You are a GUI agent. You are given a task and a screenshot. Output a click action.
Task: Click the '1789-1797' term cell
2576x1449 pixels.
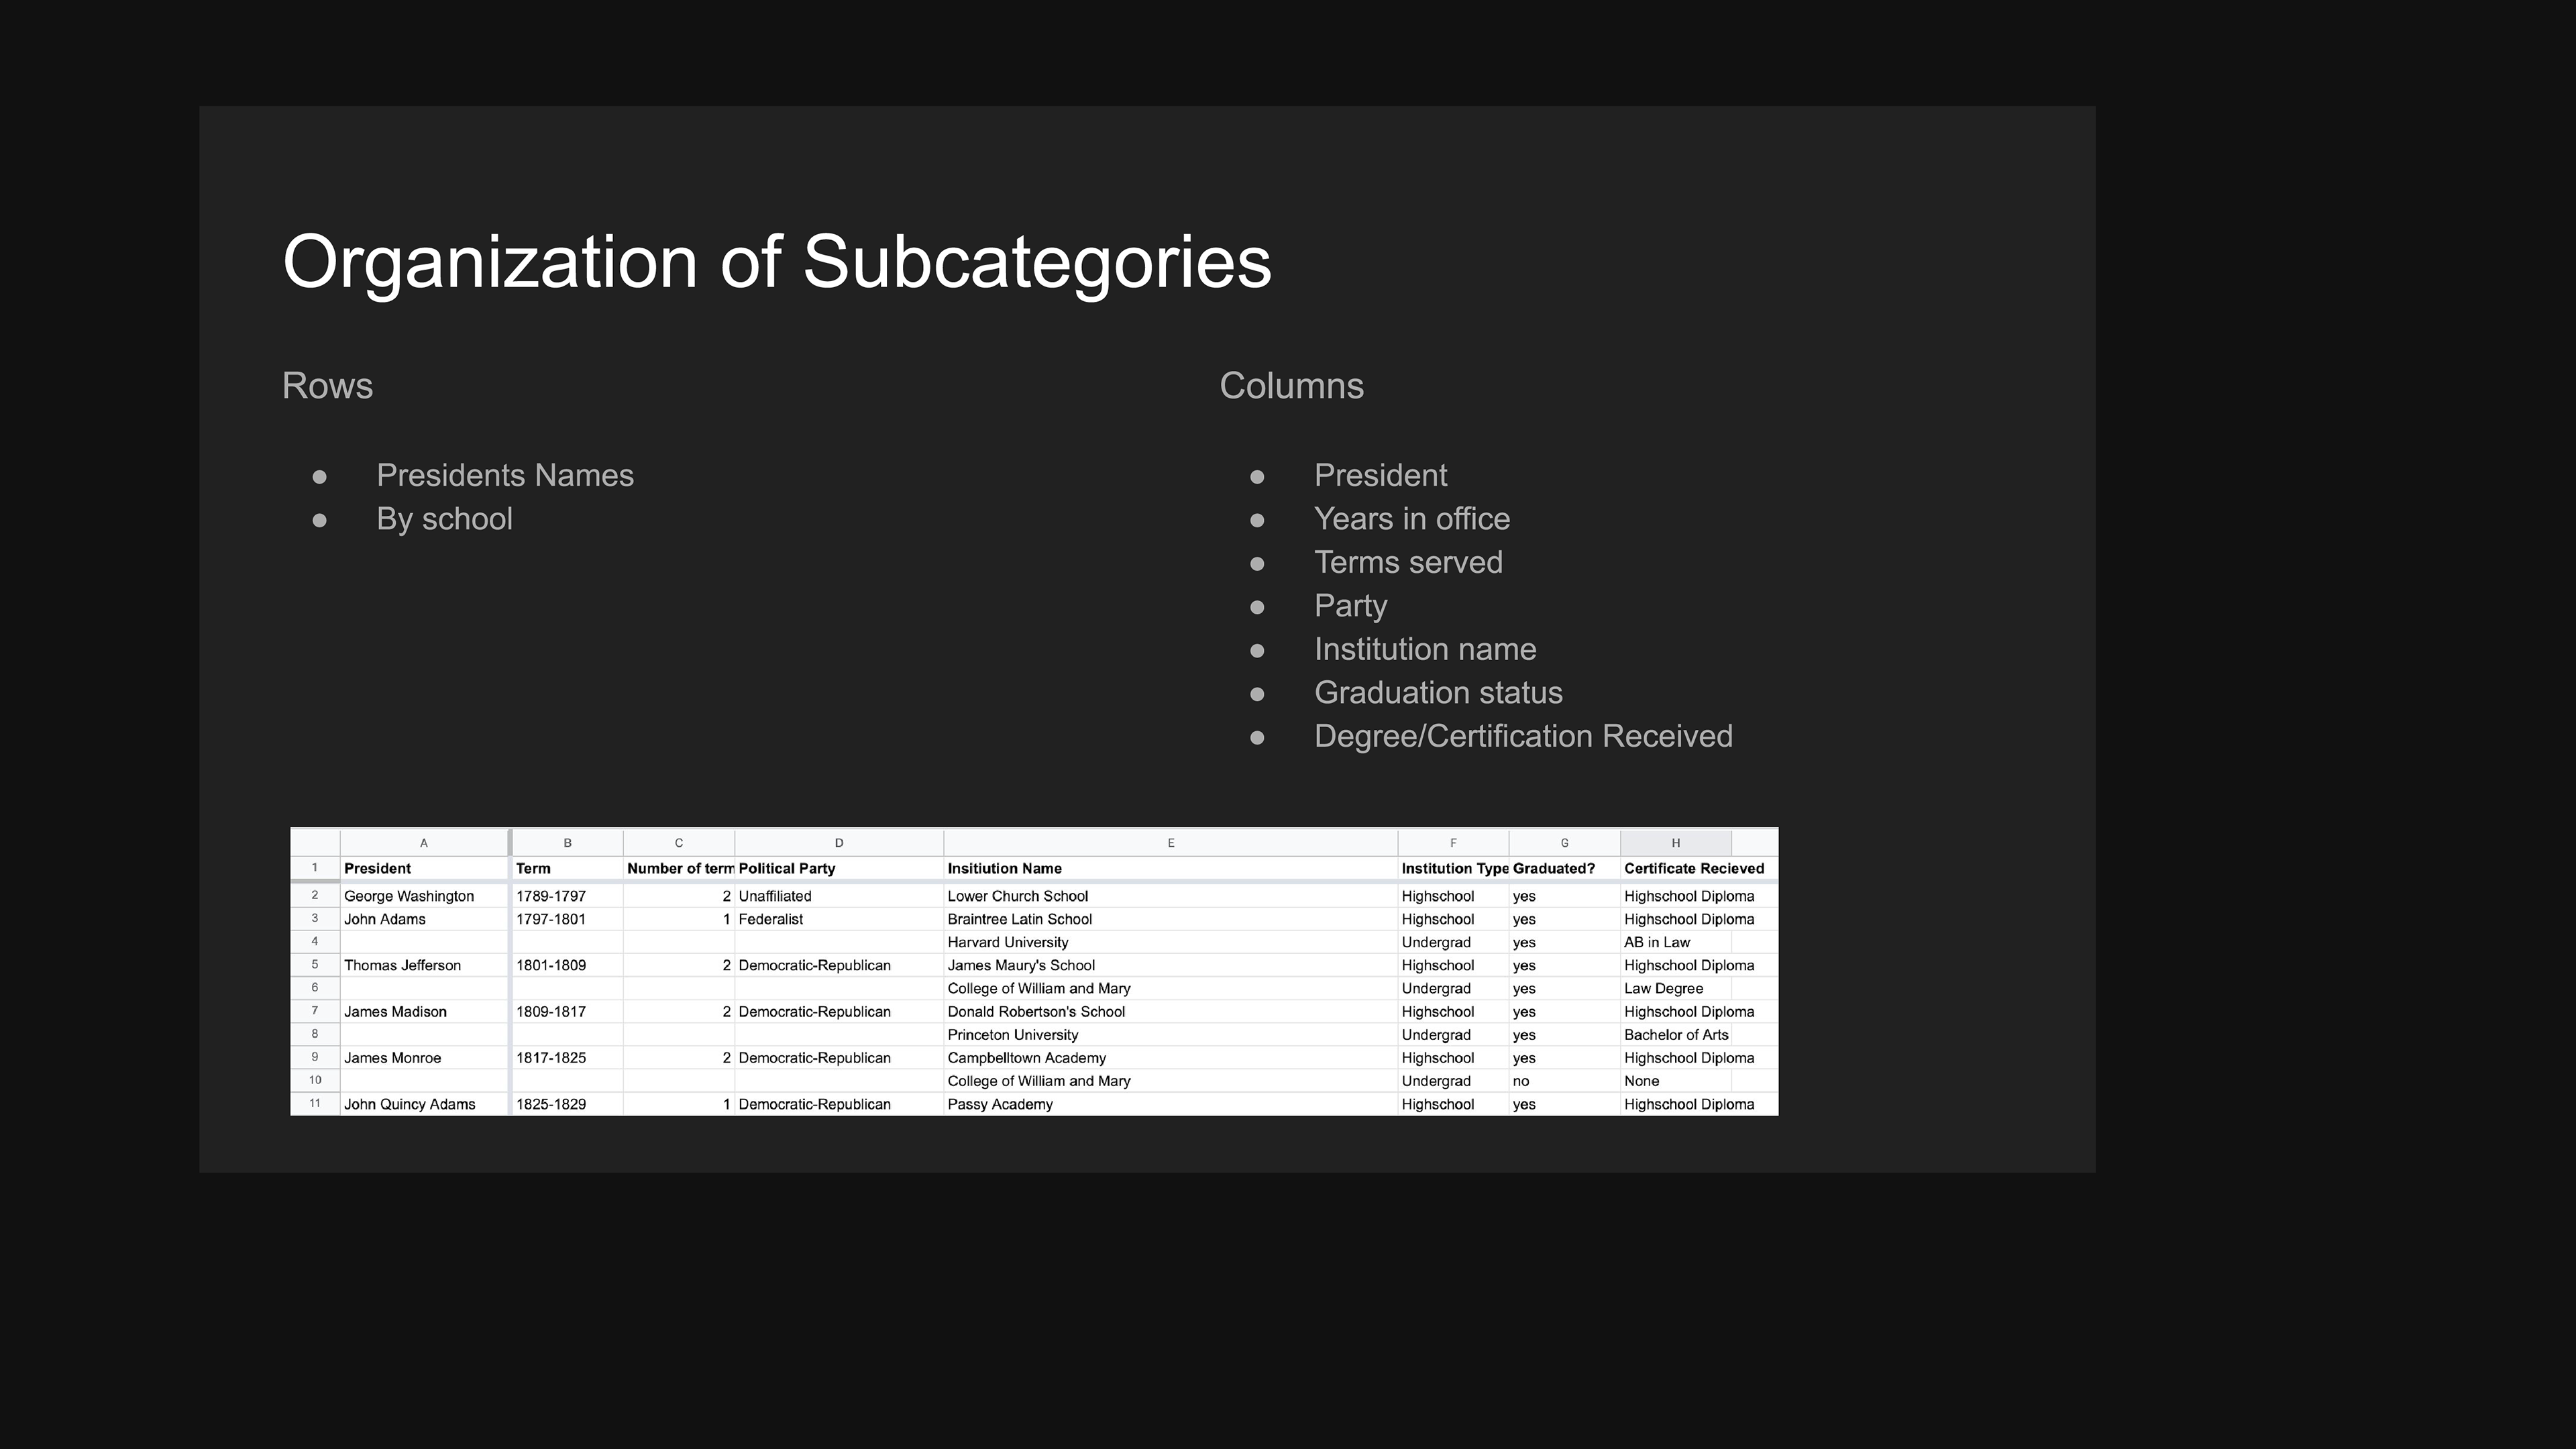pos(568,896)
